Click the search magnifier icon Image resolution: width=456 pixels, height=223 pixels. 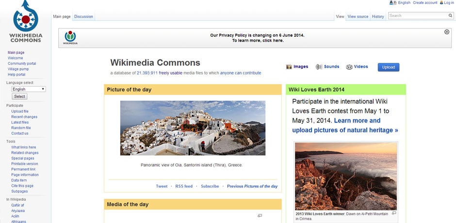tap(450, 15)
